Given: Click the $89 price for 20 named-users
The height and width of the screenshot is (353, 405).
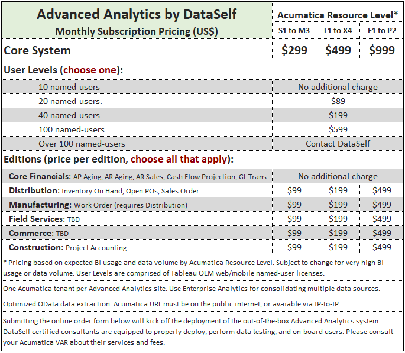Looking at the screenshot, I should click(338, 101).
